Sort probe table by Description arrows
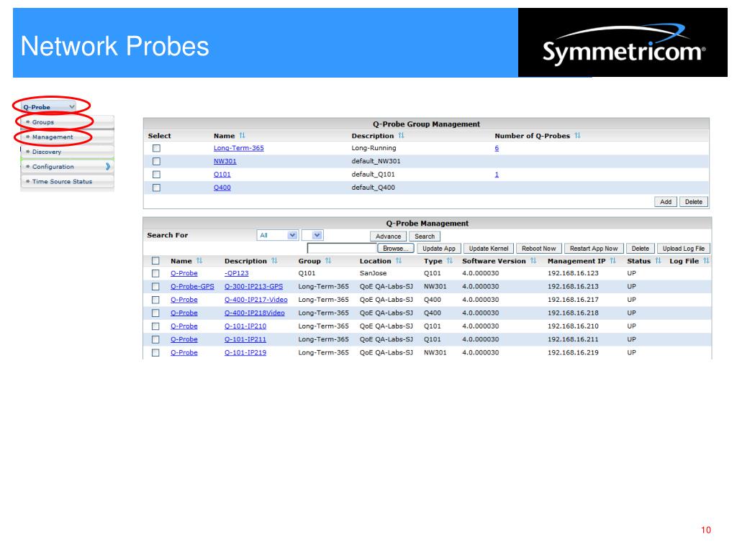 [274, 261]
